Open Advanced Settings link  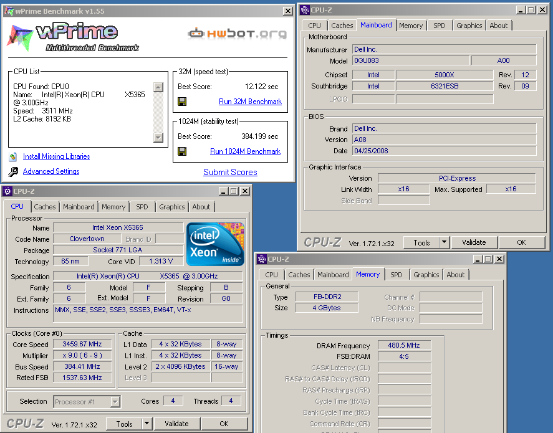point(51,171)
